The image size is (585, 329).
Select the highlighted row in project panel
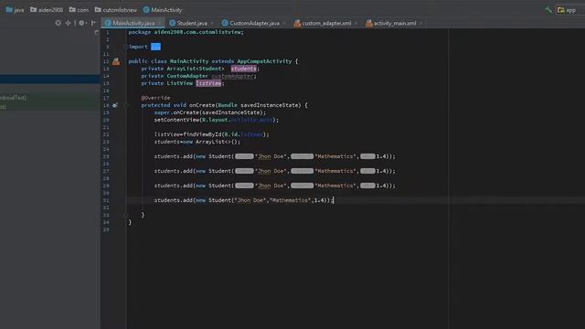pyautogui.click(x=50, y=79)
